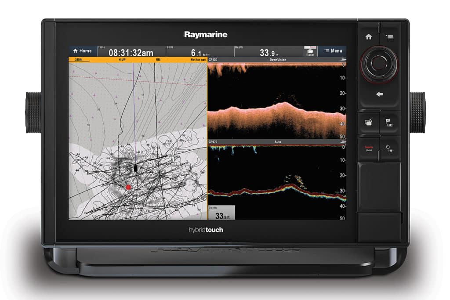
Task: Tap the black vessel icon on chart
Action: point(135,168)
